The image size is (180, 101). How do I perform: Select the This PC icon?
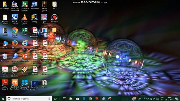point(5,45)
